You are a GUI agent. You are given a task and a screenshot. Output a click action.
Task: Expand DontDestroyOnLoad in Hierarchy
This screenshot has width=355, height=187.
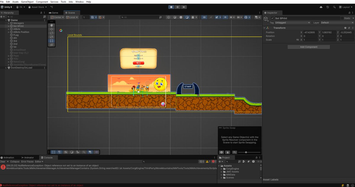tap(6, 67)
